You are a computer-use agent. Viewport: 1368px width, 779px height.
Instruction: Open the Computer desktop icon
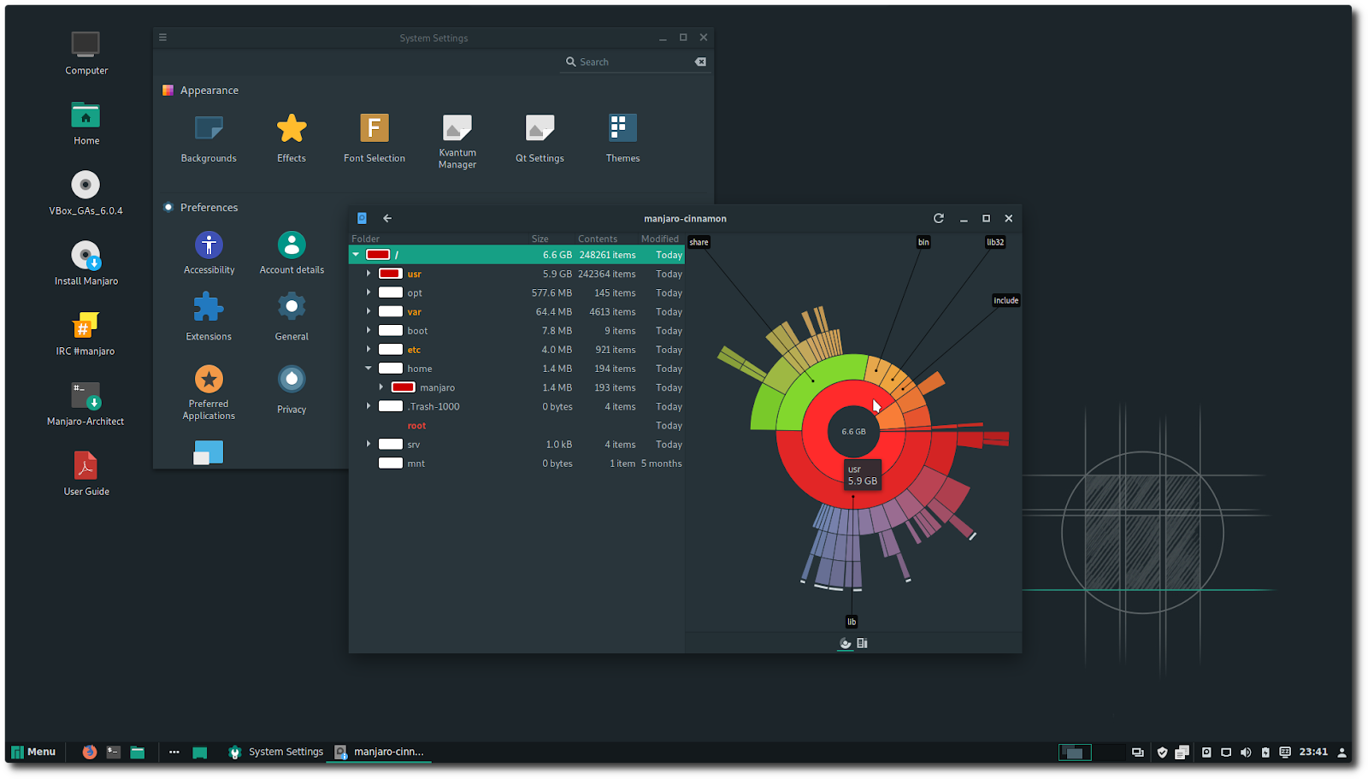86,52
